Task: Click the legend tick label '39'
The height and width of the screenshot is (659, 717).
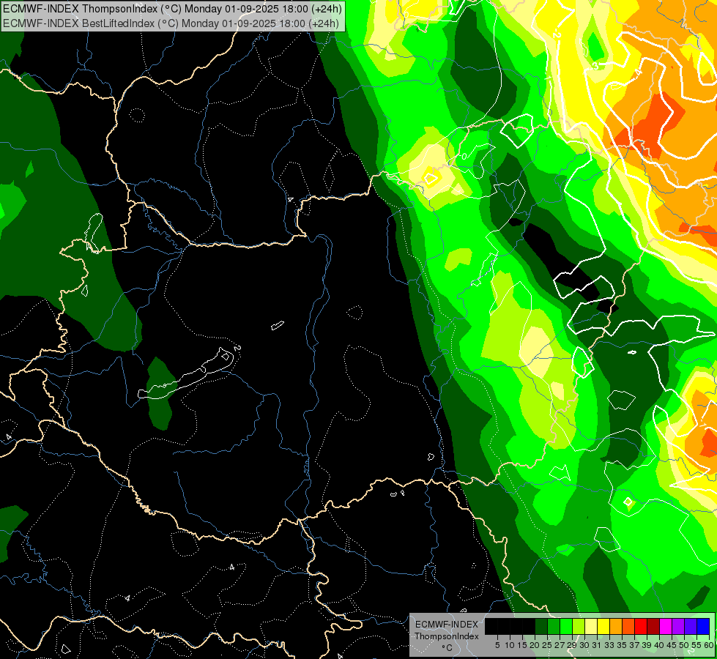Action: pyautogui.click(x=647, y=645)
